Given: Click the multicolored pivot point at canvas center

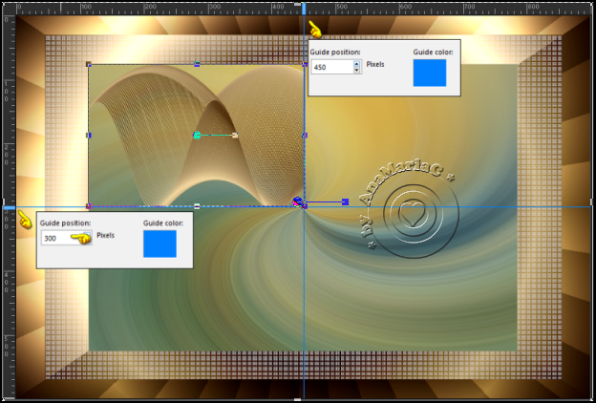Looking at the screenshot, I should pos(298,201).
